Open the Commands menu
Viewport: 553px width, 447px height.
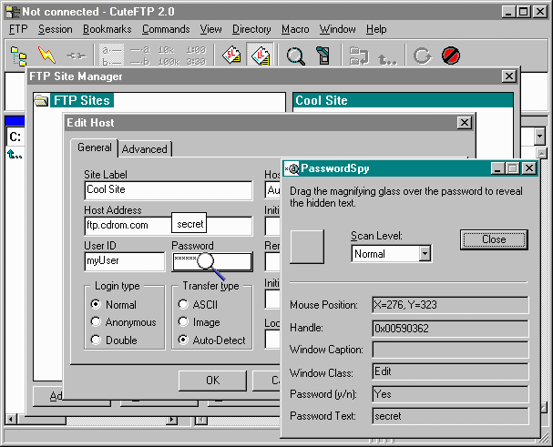(166, 29)
